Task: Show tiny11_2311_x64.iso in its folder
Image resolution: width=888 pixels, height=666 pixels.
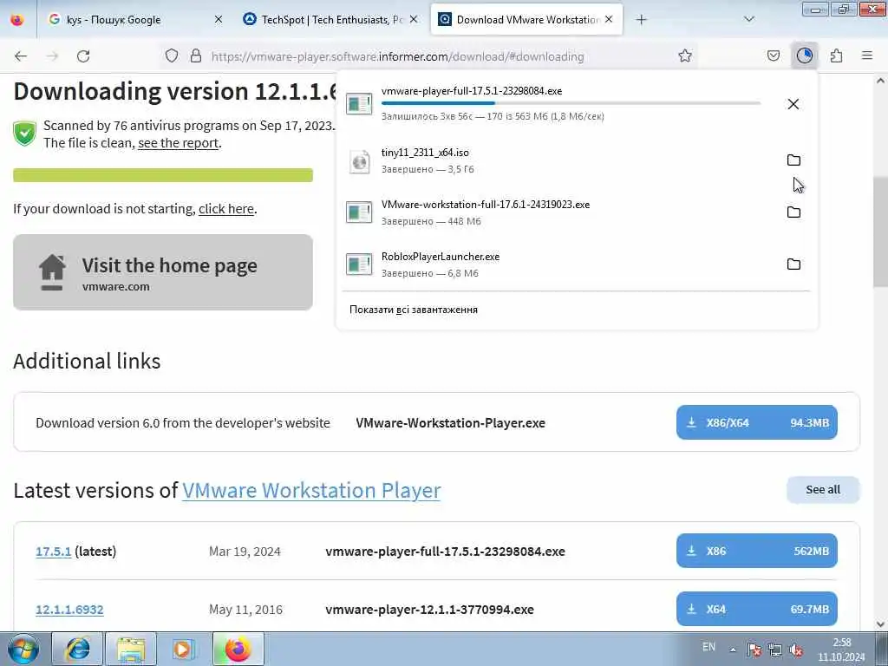Action: coord(794,160)
